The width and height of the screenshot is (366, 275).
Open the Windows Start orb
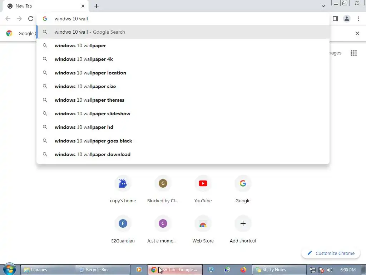[9, 269]
